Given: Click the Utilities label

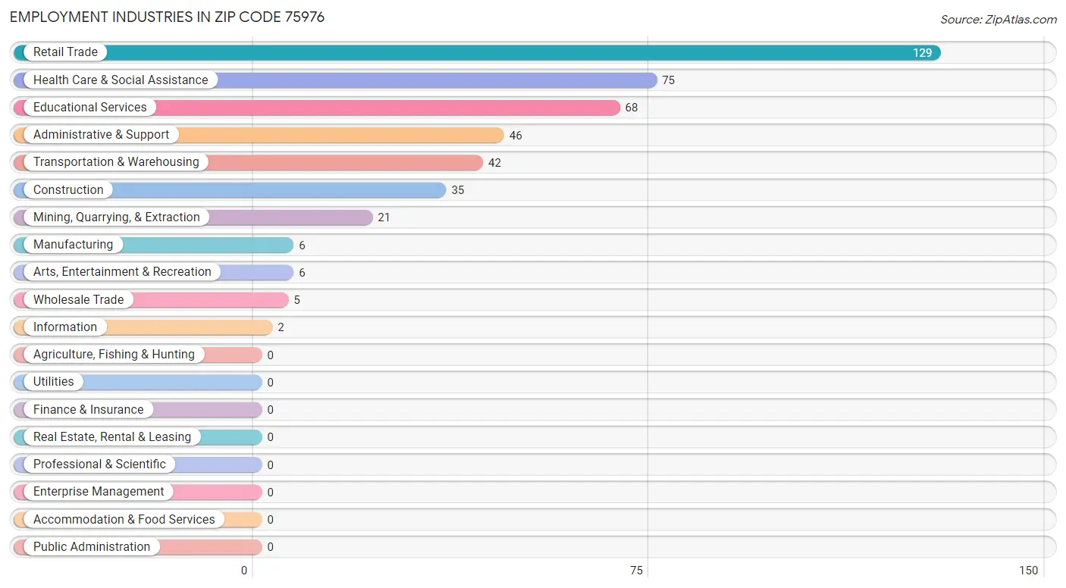Looking at the screenshot, I should tap(54, 381).
